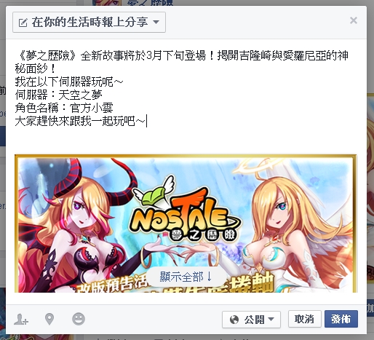Add a location with the pin icon
This screenshot has width=374, height=340.
[49, 319]
